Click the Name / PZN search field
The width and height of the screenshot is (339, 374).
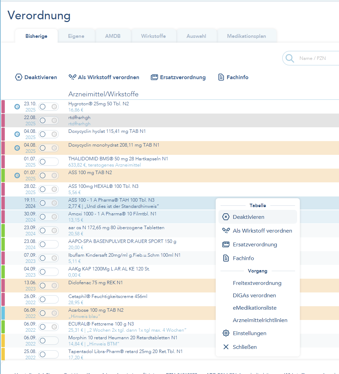click(318, 58)
